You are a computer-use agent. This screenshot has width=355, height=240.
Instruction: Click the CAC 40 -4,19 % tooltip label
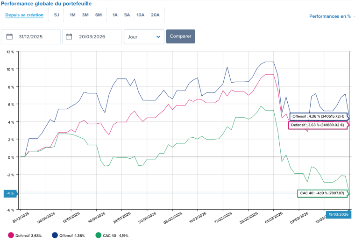(322, 193)
